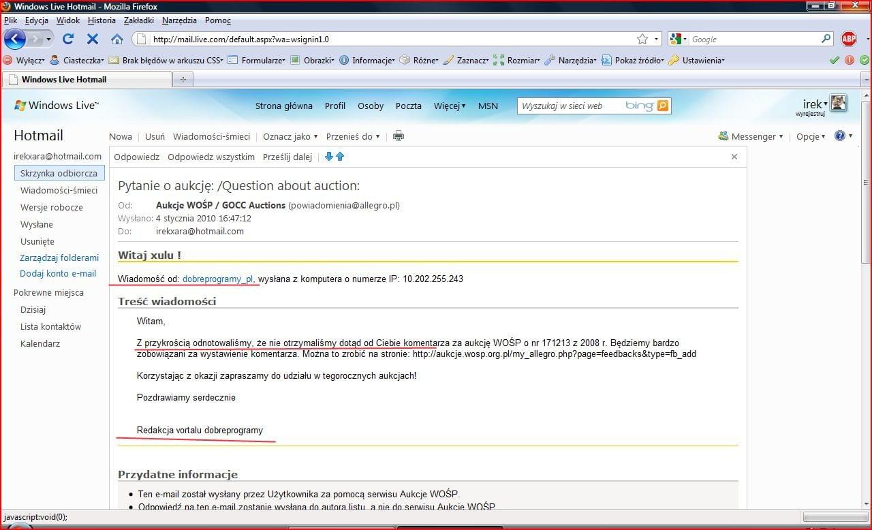This screenshot has height=530, width=872.
Task: Open Messenger menu
Action: (x=751, y=136)
